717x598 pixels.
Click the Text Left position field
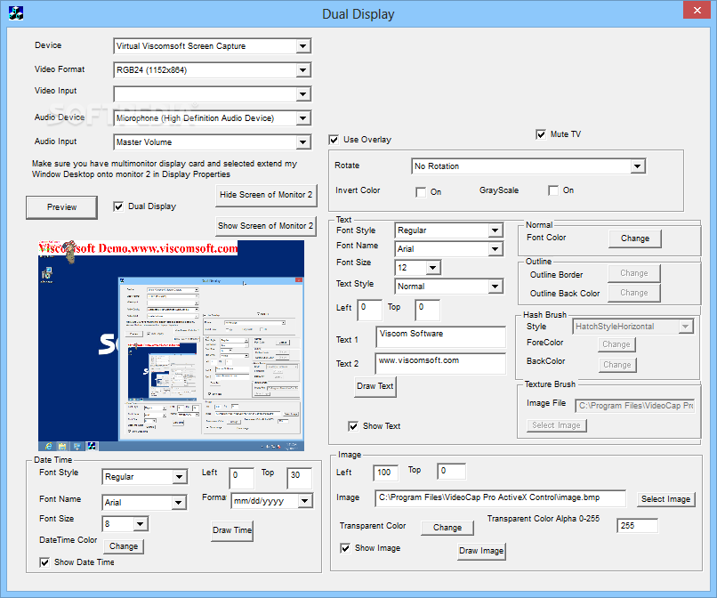pyautogui.click(x=369, y=311)
